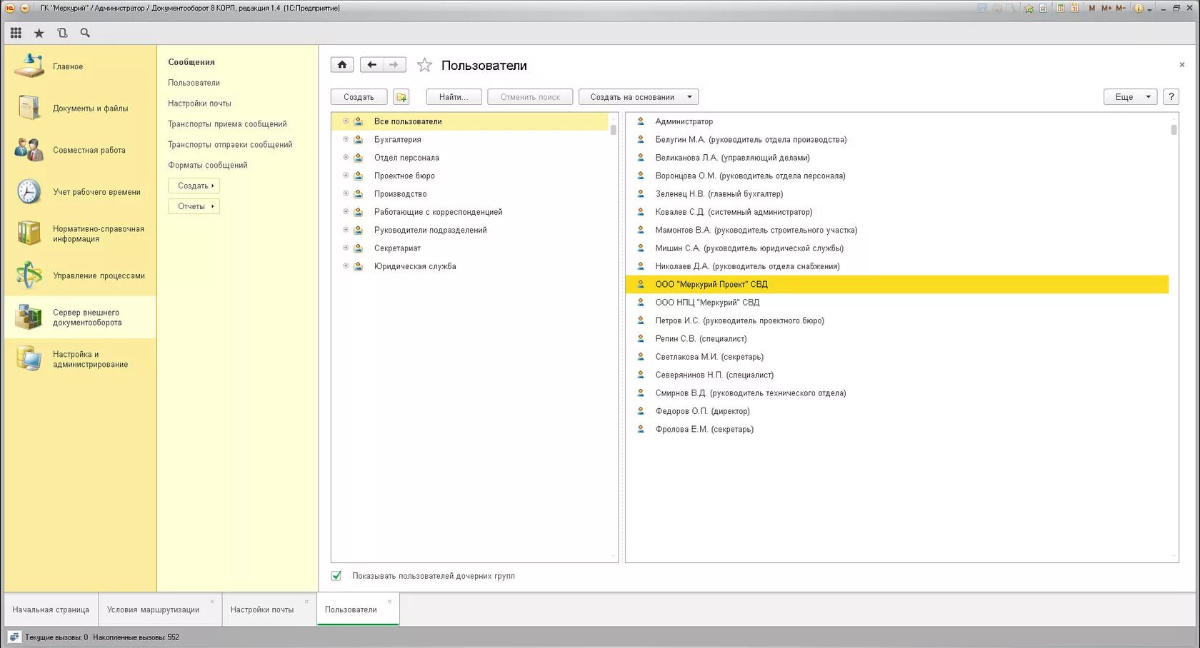Toggle Показывать пользователей дочерних групп checkbox

(336, 576)
